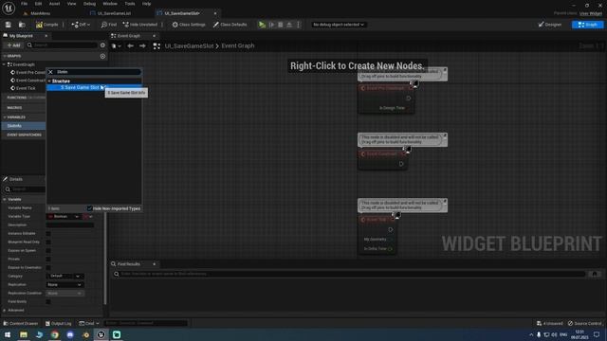This screenshot has width=607, height=341.
Task: Click the My Blueprint search field
Action: pos(62,45)
